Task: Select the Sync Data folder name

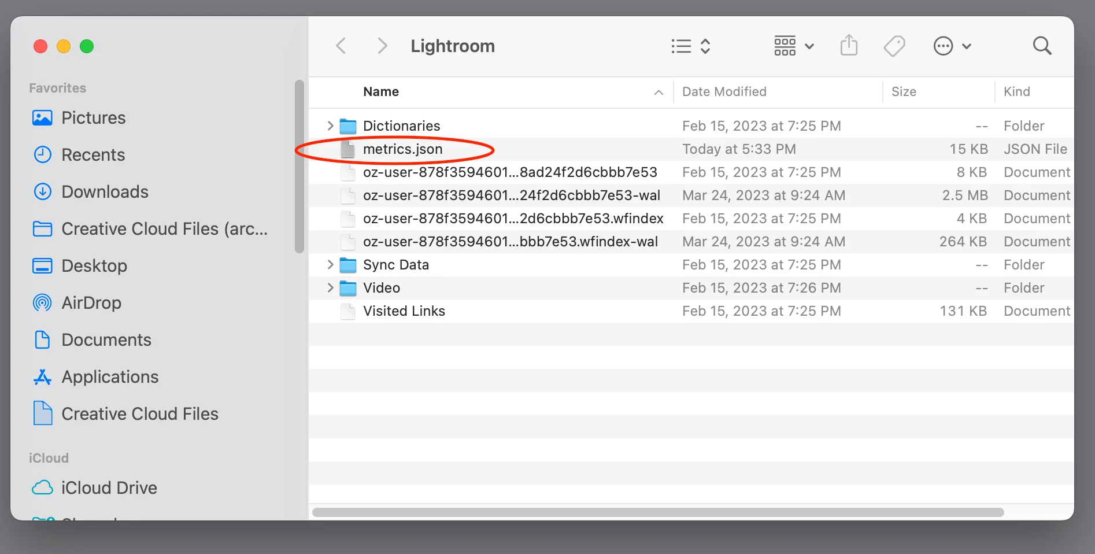Action: pos(396,265)
